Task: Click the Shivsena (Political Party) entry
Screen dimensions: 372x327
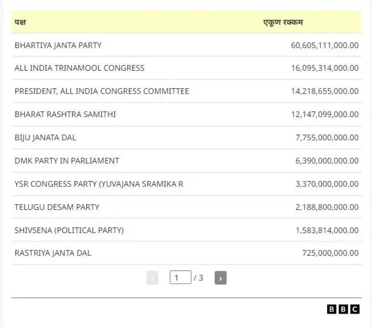Action: pos(69,230)
